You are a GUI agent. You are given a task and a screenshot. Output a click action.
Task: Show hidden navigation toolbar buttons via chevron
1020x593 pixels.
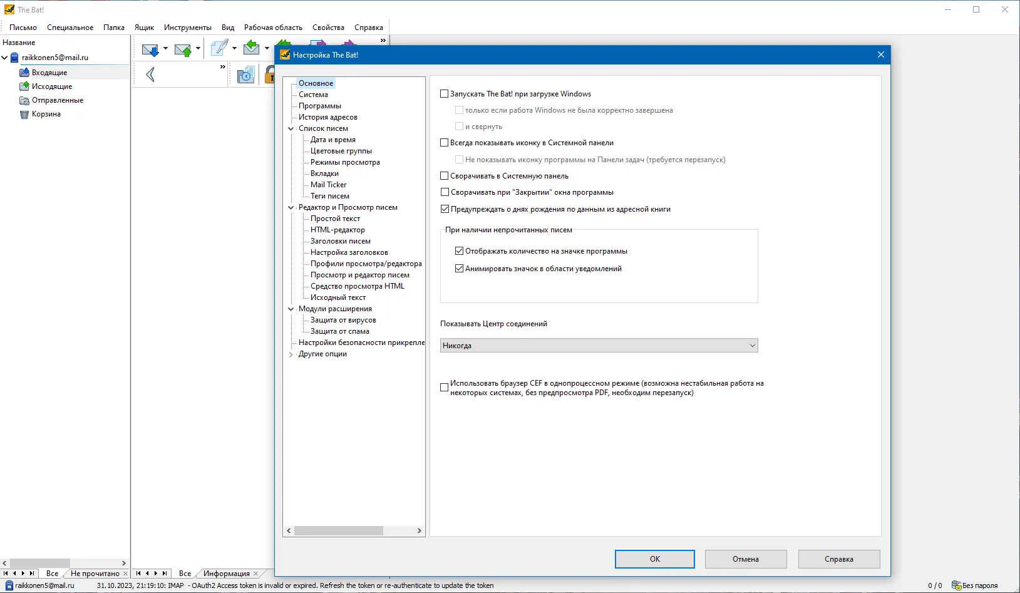(222, 67)
